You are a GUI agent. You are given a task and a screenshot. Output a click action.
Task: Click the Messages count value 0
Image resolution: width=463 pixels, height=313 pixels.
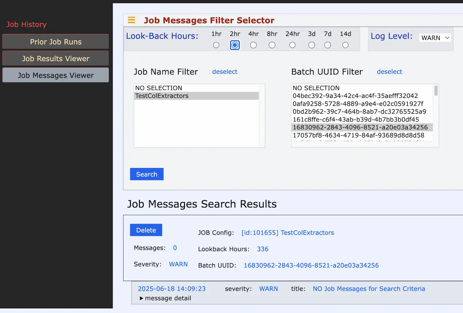[x=175, y=248]
